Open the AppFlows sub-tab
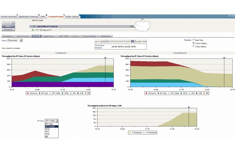This screenshot has width=235, height=153. click(x=48, y=36)
